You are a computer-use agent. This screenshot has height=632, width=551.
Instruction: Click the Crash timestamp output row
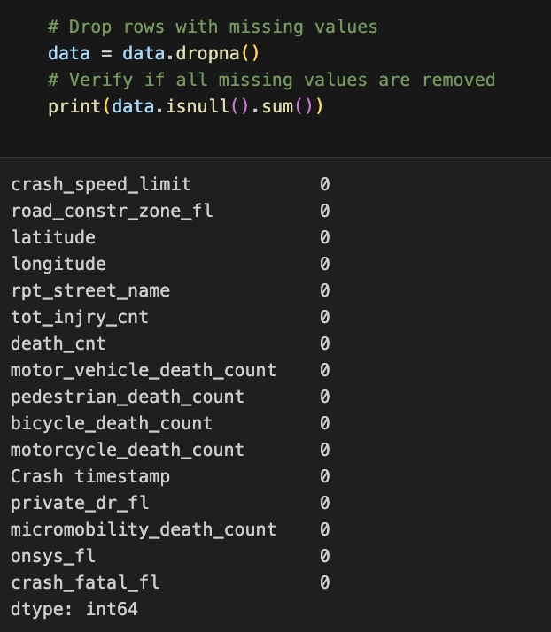tap(171, 477)
